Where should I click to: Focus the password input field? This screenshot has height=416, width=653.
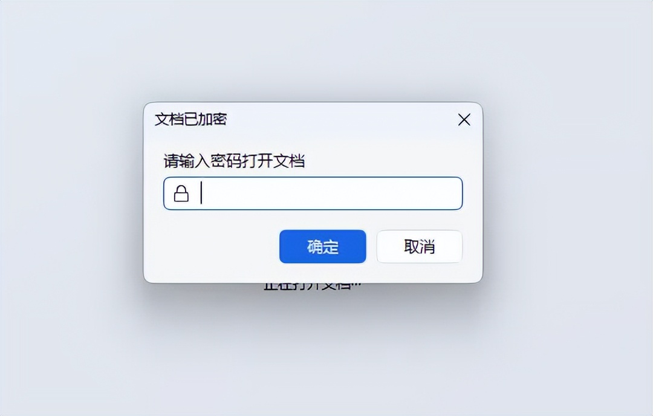click(x=313, y=193)
